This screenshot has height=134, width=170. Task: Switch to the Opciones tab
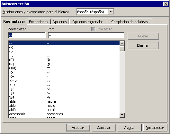(x=59, y=22)
